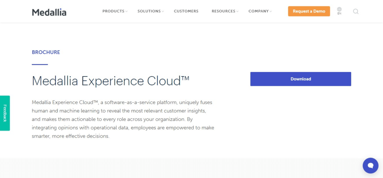Viewport: 383px width, 178px height.
Task: Expand the Solutions menu chevron
Action: [x=163, y=12]
